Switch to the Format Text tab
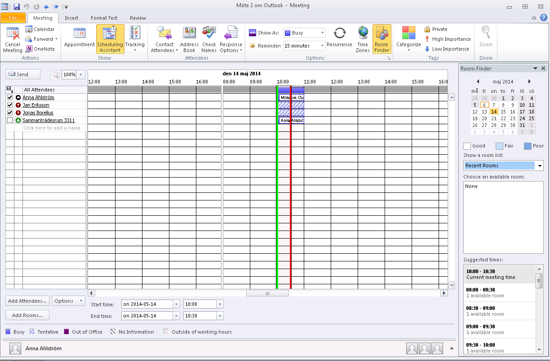Viewport: 550px width, 361px height. click(104, 18)
